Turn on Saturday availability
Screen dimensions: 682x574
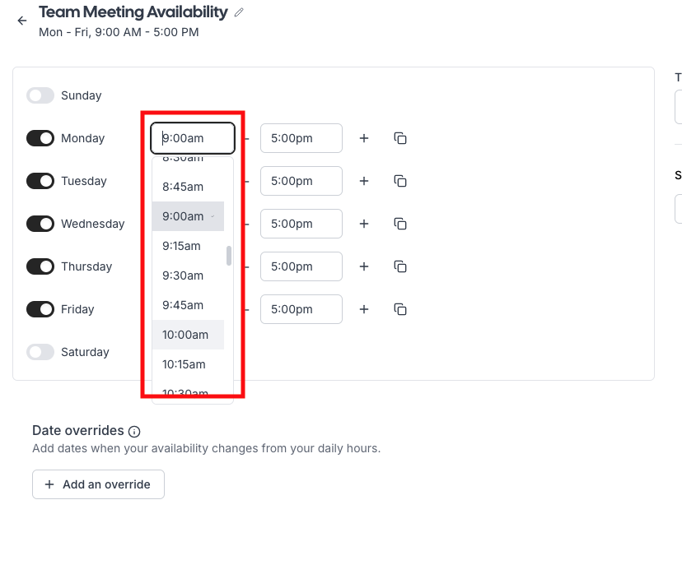point(40,352)
